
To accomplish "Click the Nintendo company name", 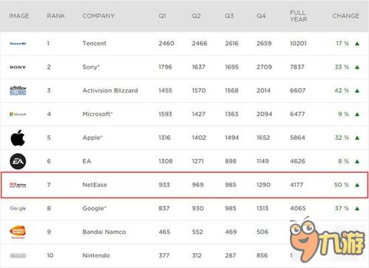I will point(96,255).
